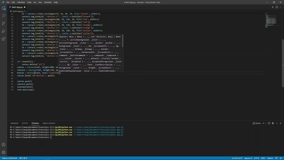Click the Python interpreter version in the status bar

[x=9, y=158]
